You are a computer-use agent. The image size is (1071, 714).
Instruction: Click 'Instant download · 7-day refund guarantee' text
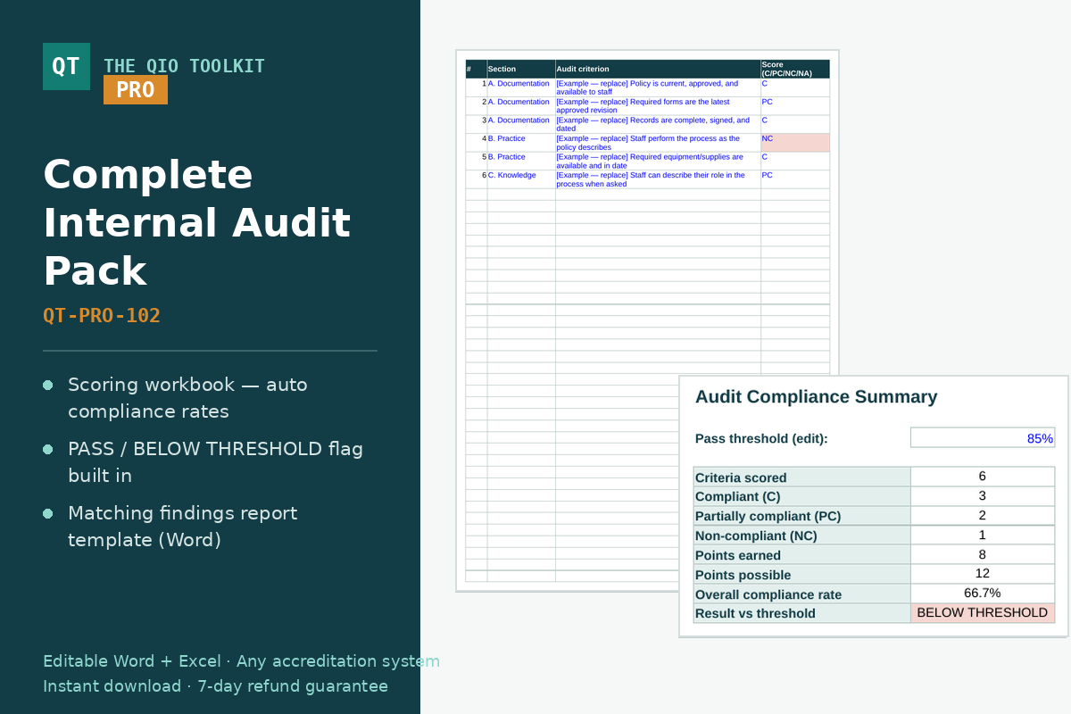[215, 686]
